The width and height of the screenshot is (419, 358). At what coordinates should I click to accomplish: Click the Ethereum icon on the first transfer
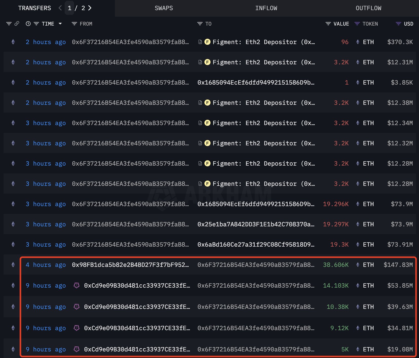13,42
